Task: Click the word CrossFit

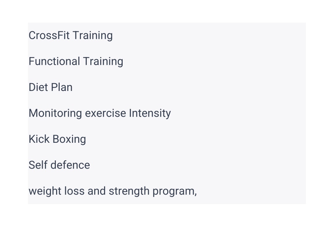Action: point(49,36)
